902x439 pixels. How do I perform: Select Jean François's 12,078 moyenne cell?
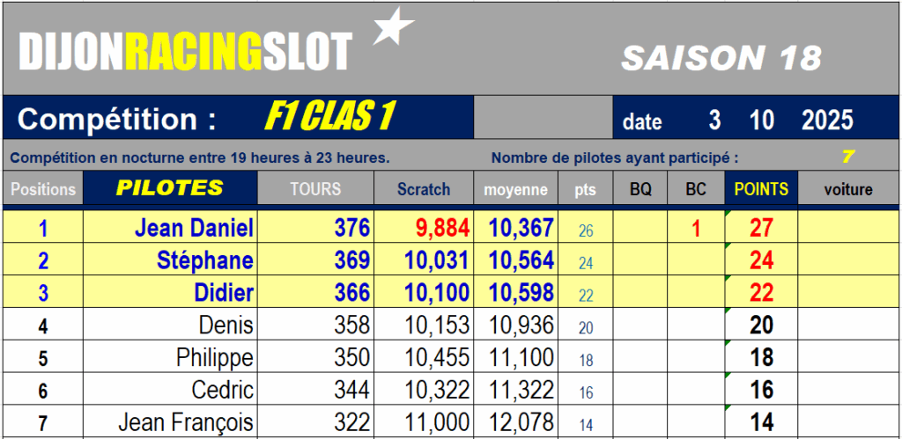521,422
